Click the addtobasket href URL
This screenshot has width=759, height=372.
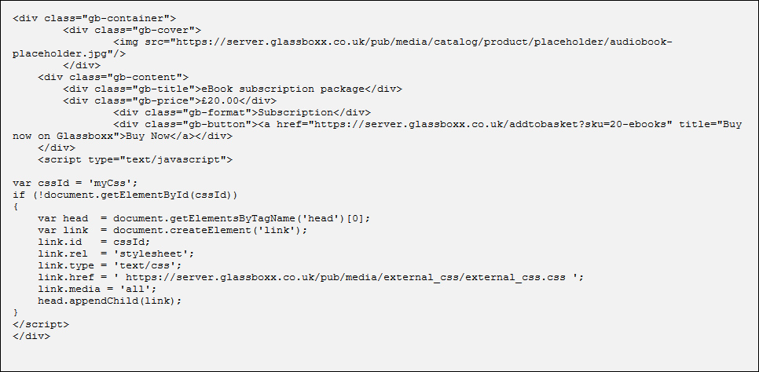pyautogui.click(x=487, y=124)
